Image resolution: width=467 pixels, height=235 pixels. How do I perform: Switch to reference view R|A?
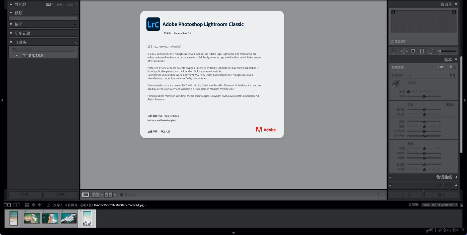[96, 195]
